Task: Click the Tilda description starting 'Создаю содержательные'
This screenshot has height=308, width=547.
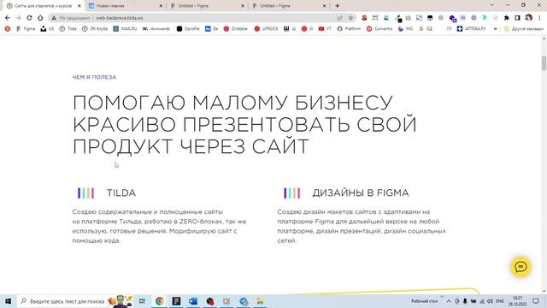Action: 160,226
